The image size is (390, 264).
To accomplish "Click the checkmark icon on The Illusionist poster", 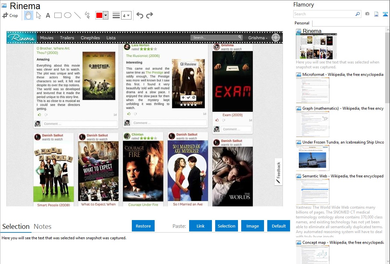I will 188,98.
